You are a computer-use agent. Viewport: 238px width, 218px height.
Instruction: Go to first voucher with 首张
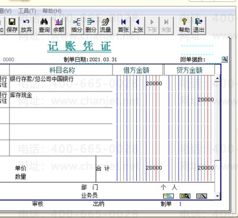point(123,26)
